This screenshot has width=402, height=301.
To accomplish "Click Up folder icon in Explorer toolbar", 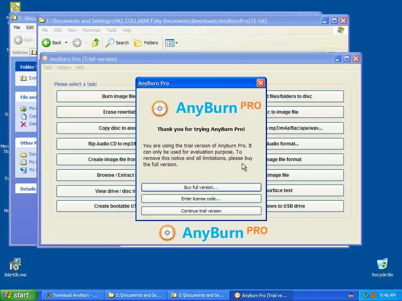I will coord(96,43).
